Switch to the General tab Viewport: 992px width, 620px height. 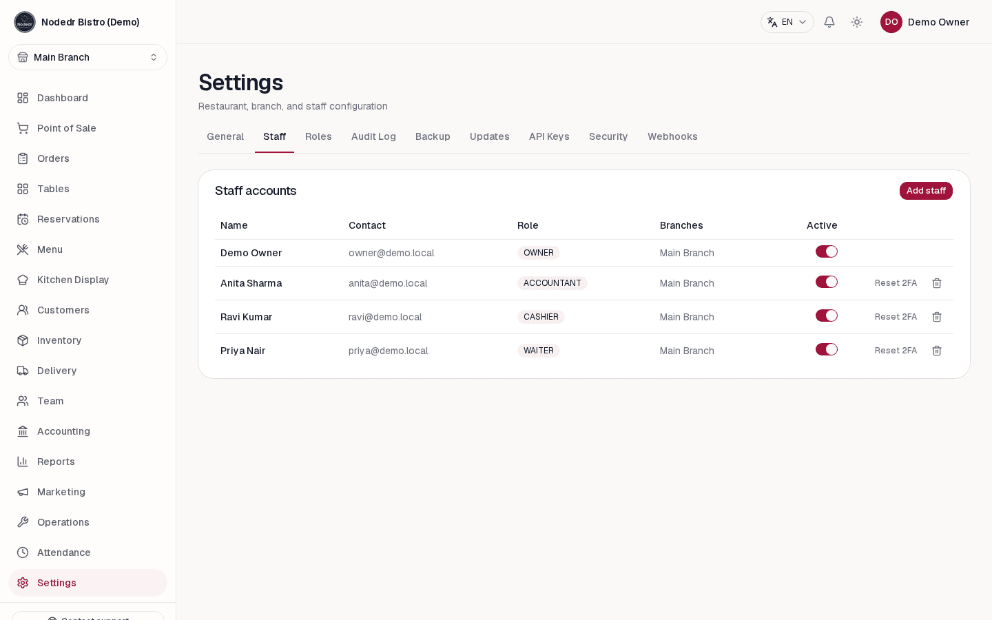[225, 136]
